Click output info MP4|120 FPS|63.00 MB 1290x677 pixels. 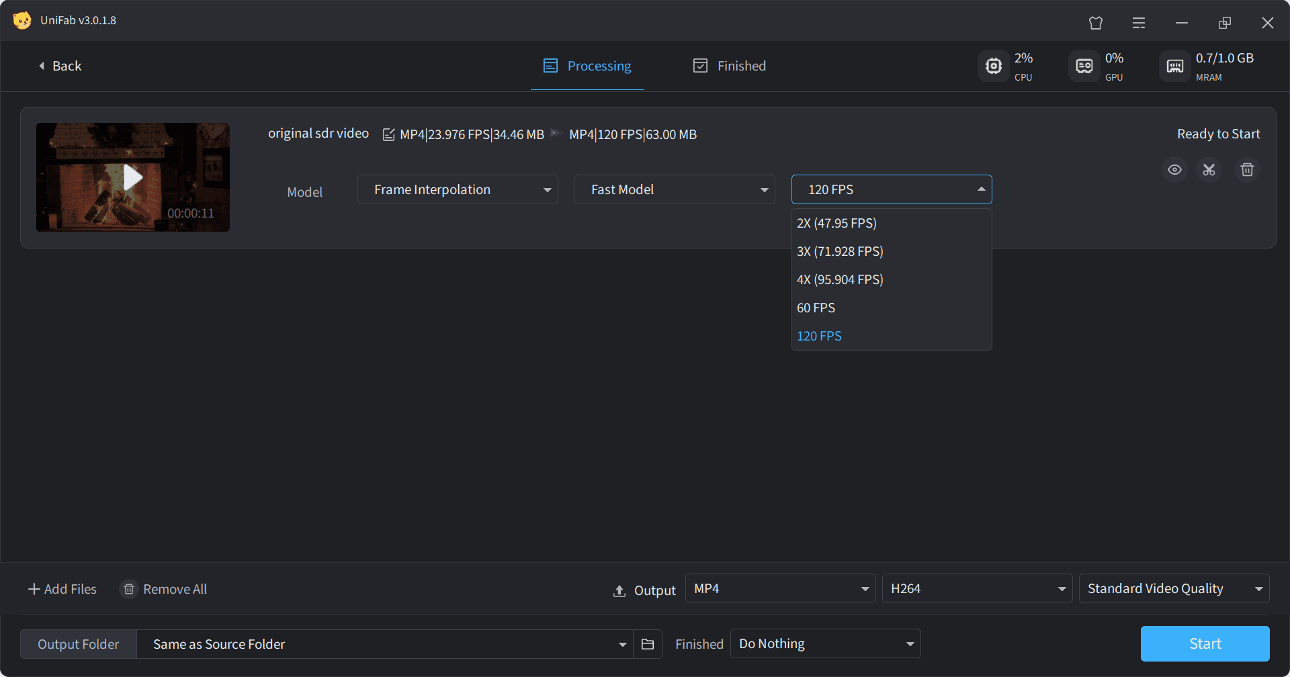point(633,134)
